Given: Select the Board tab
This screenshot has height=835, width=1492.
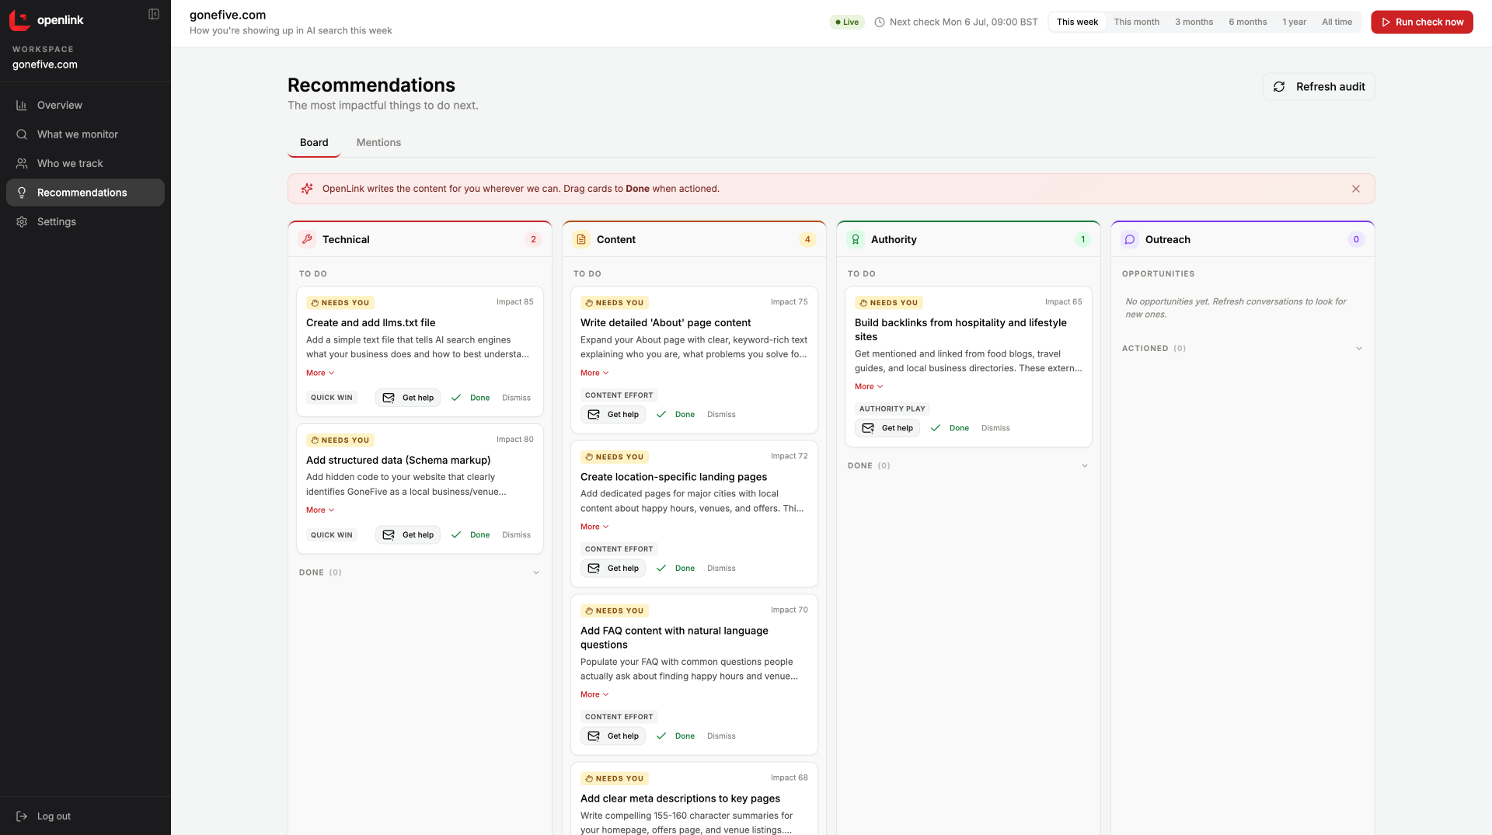Looking at the screenshot, I should [314, 143].
